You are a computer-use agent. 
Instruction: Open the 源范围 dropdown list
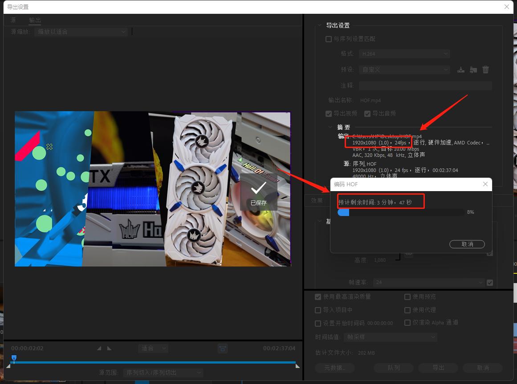163,372
